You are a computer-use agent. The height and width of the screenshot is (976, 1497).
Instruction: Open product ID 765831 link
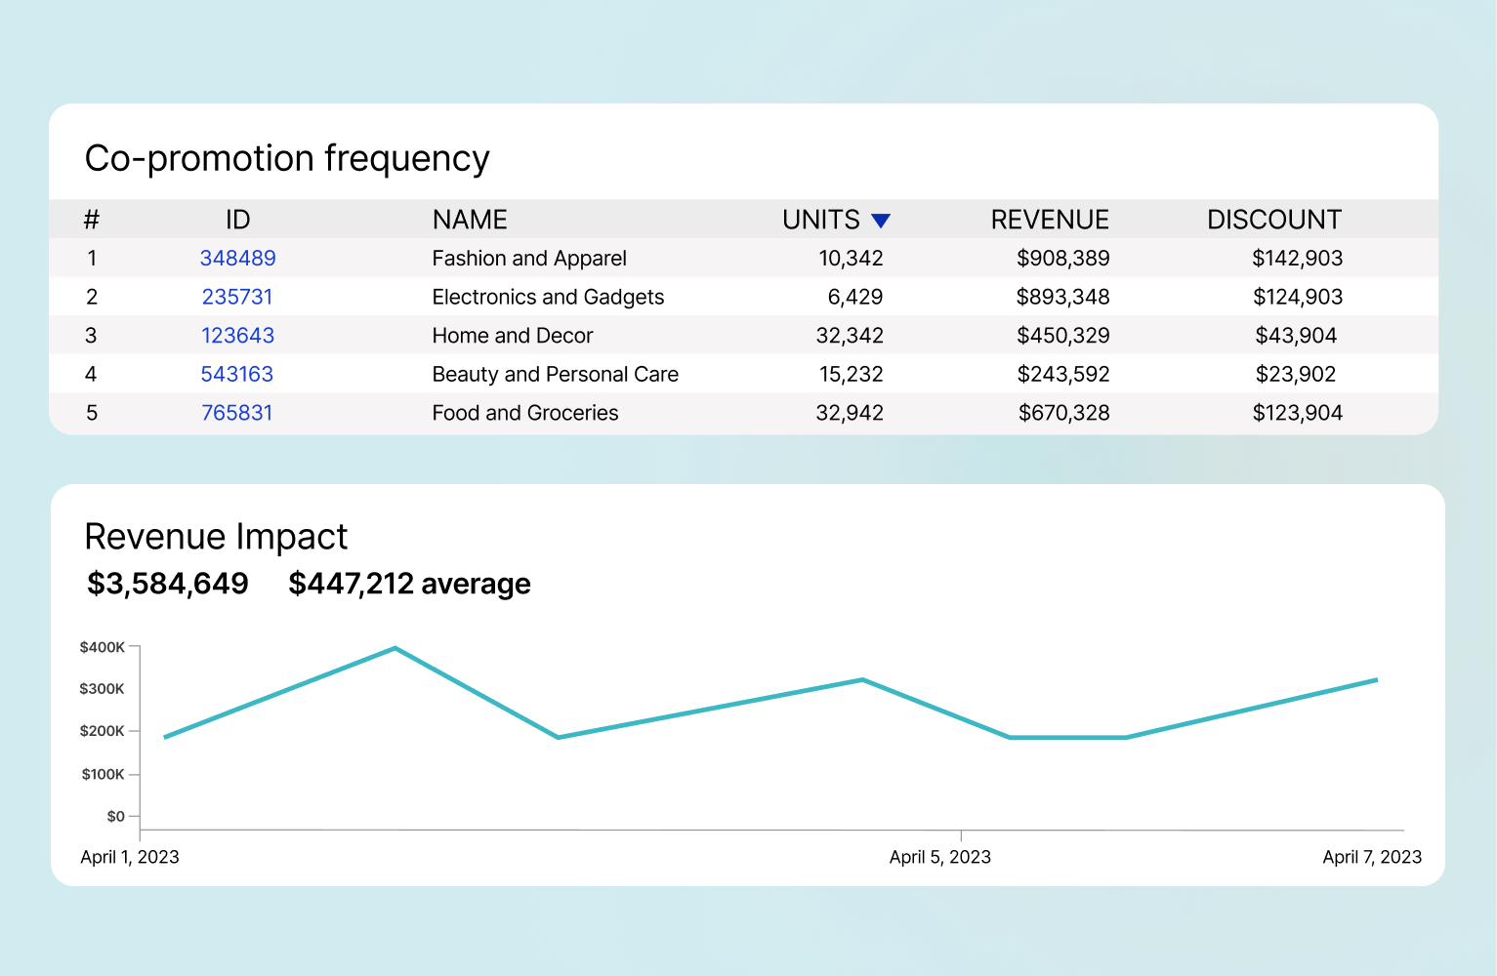237,413
